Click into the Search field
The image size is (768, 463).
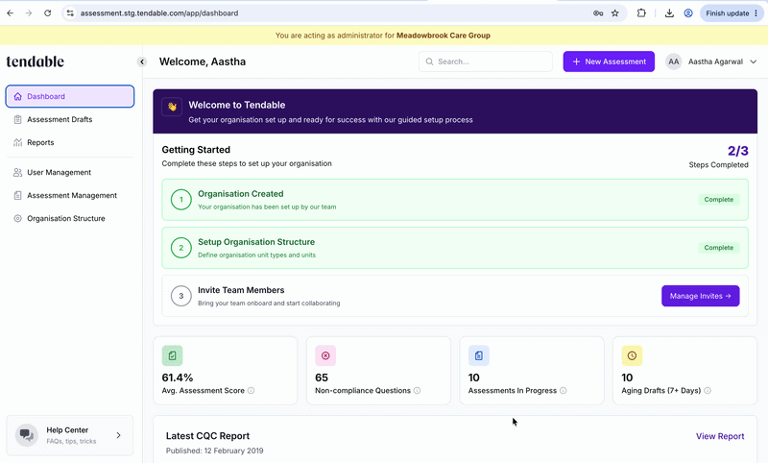[x=486, y=61]
